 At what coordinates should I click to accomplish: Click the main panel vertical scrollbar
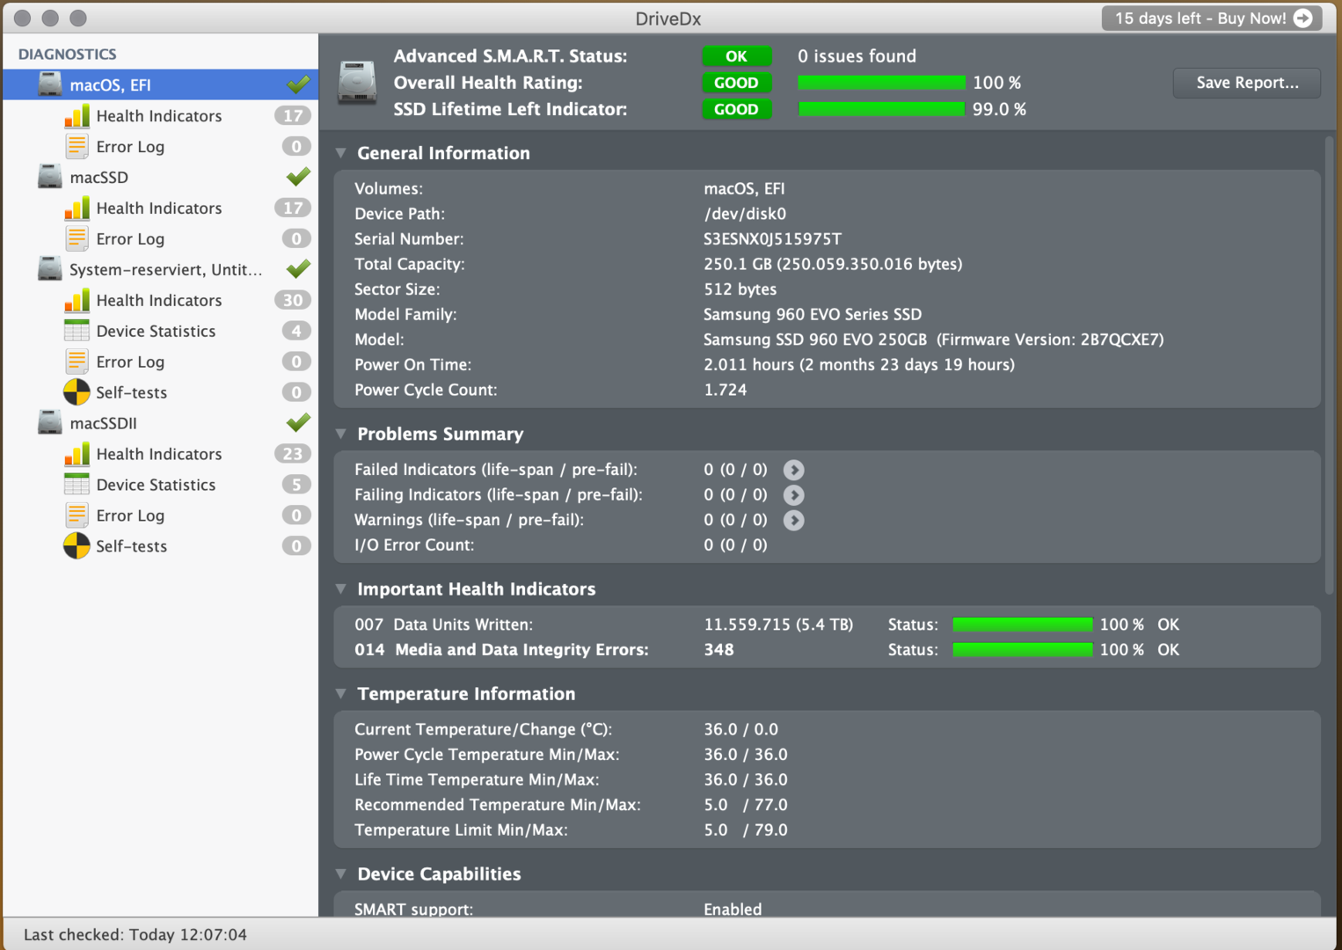tap(1330, 365)
